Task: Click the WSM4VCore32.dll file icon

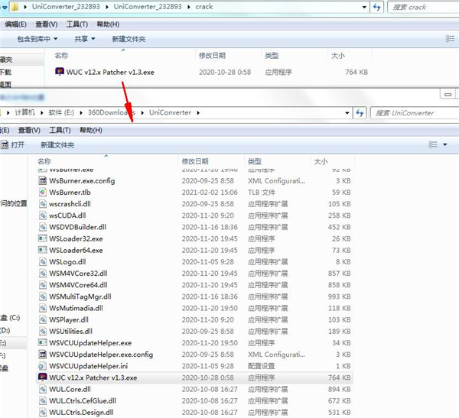Action: (43, 274)
